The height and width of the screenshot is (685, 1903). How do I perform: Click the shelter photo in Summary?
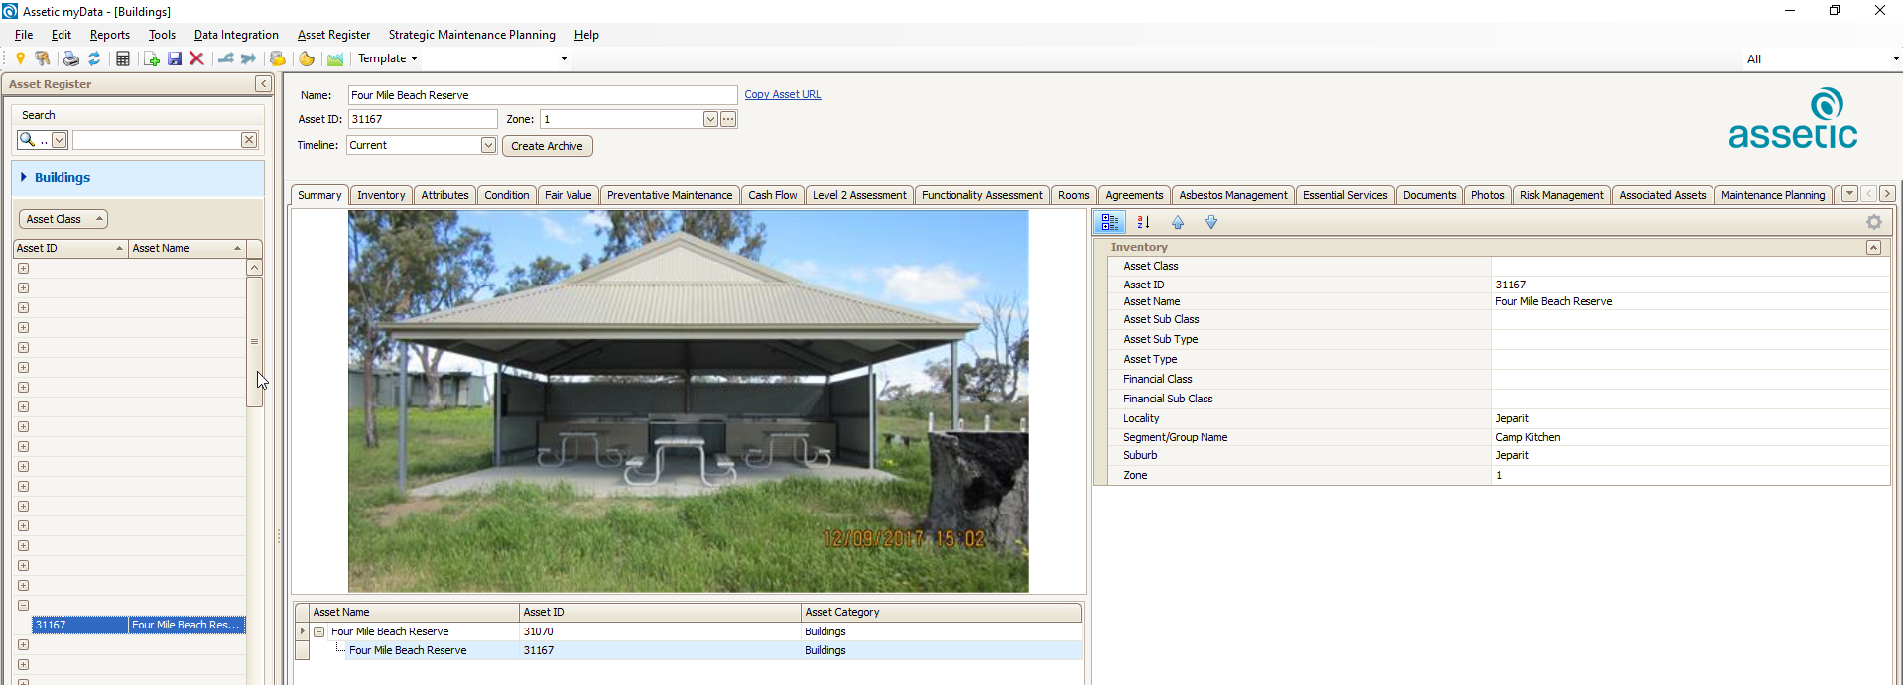tap(688, 400)
